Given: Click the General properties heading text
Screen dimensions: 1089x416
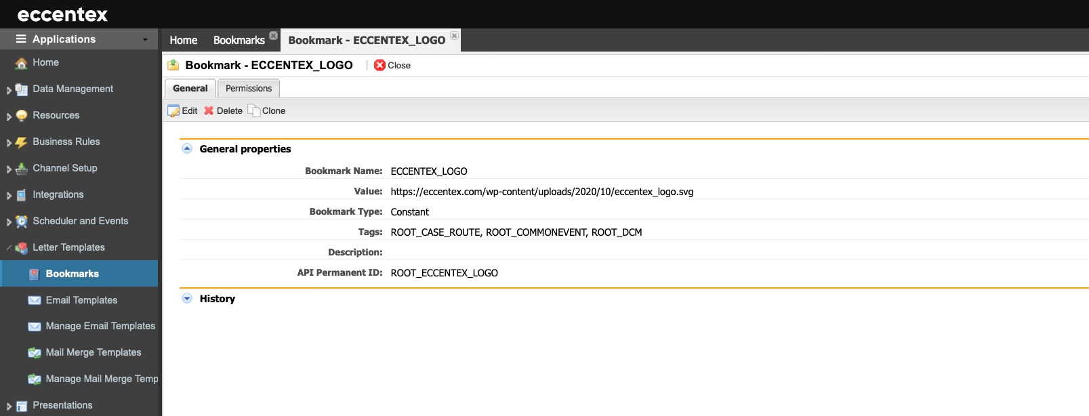Looking at the screenshot, I should 245,149.
